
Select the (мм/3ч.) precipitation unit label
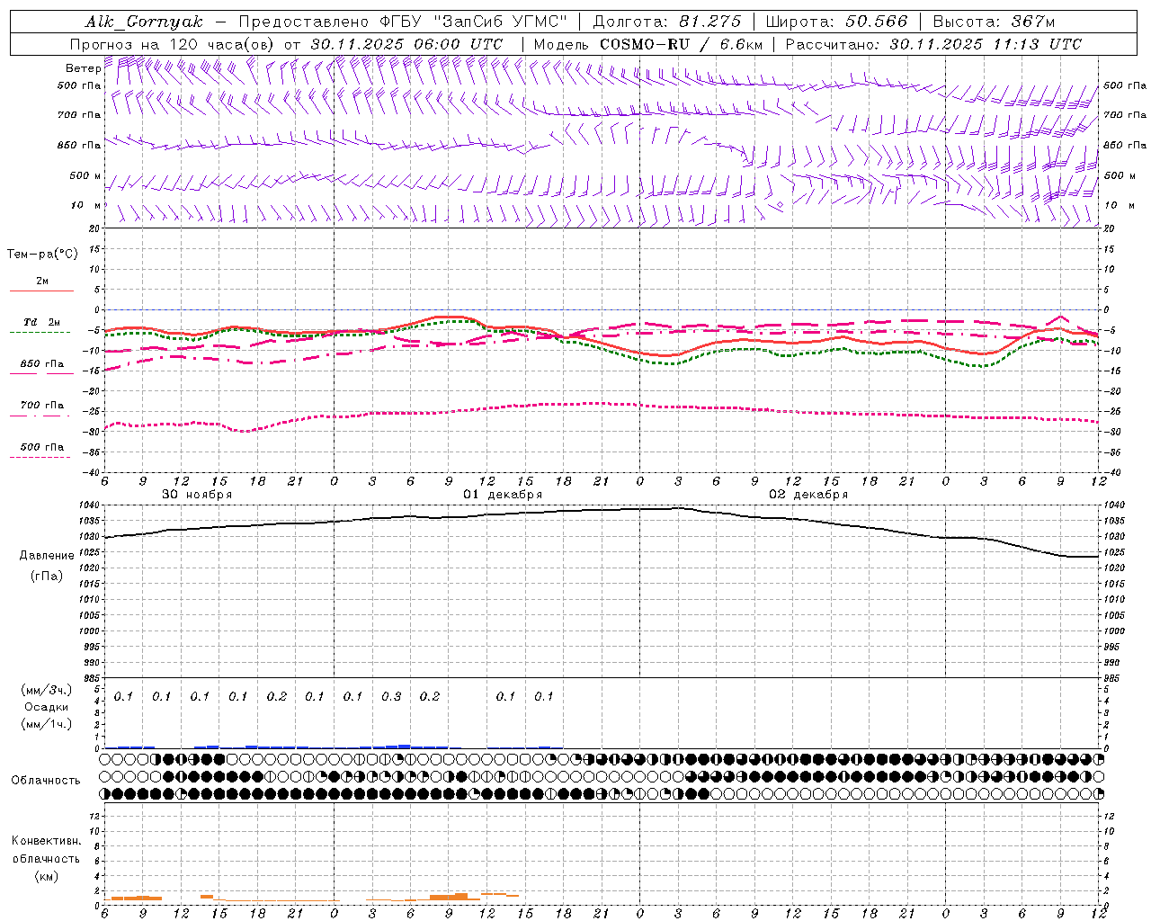(x=47, y=690)
